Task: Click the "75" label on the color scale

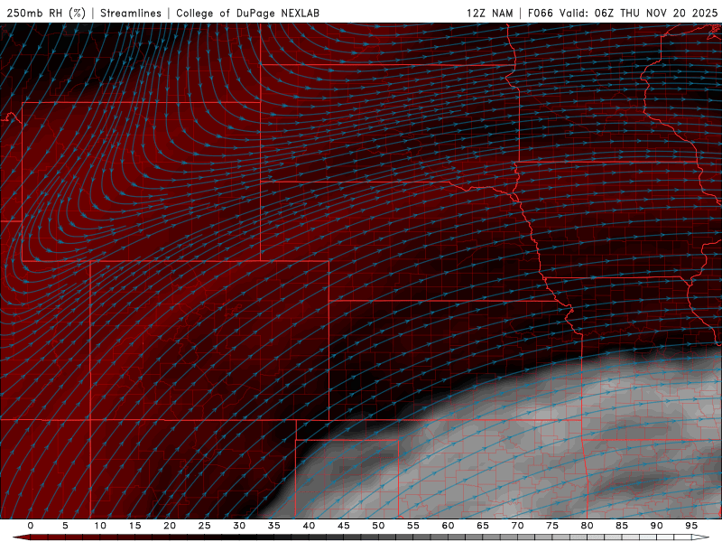Action: 552,526
